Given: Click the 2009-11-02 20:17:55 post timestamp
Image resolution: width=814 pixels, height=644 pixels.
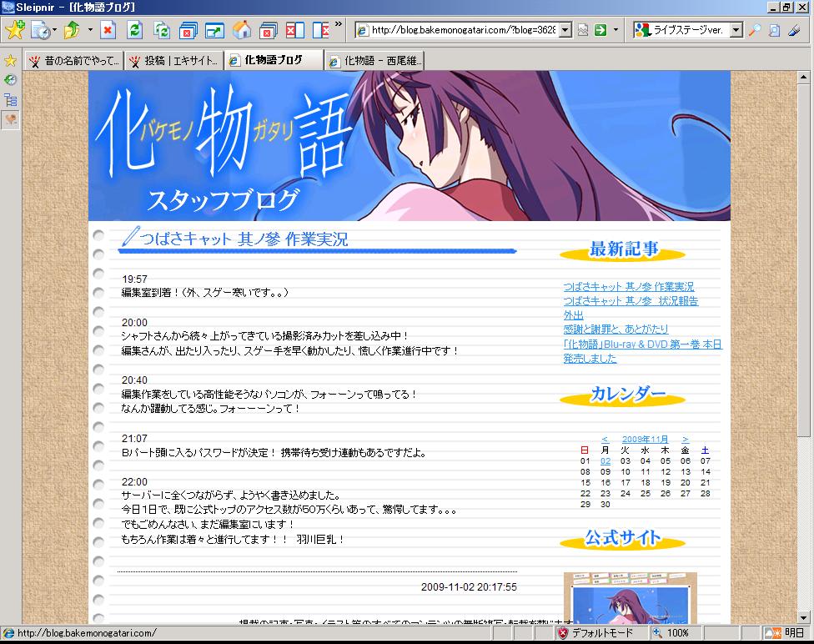Looking at the screenshot, I should tap(469, 587).
